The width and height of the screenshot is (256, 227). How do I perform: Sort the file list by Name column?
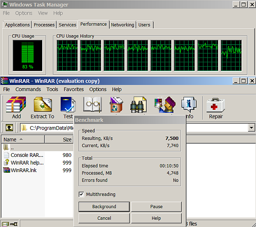point(10,139)
